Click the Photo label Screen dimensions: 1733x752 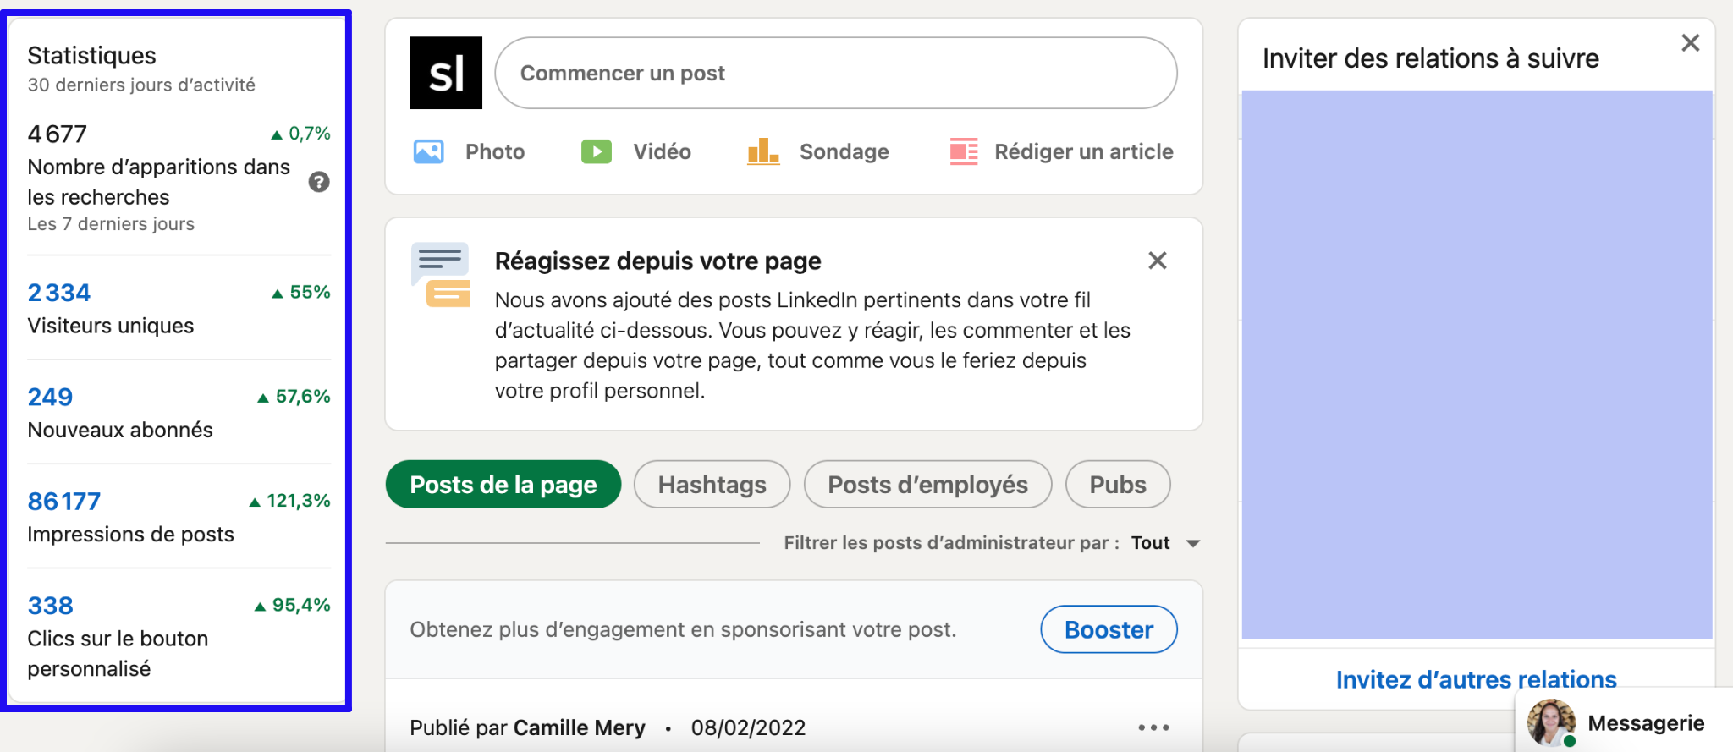tap(495, 152)
